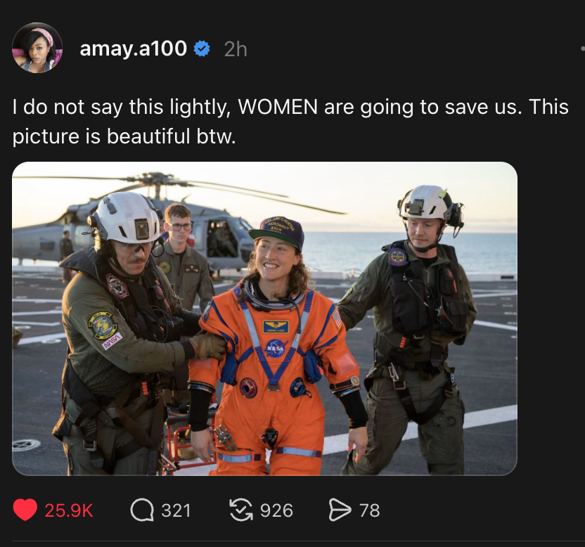Open the posted photo of the astronaut
Image resolution: width=585 pixels, height=547 pixels.
264,318
